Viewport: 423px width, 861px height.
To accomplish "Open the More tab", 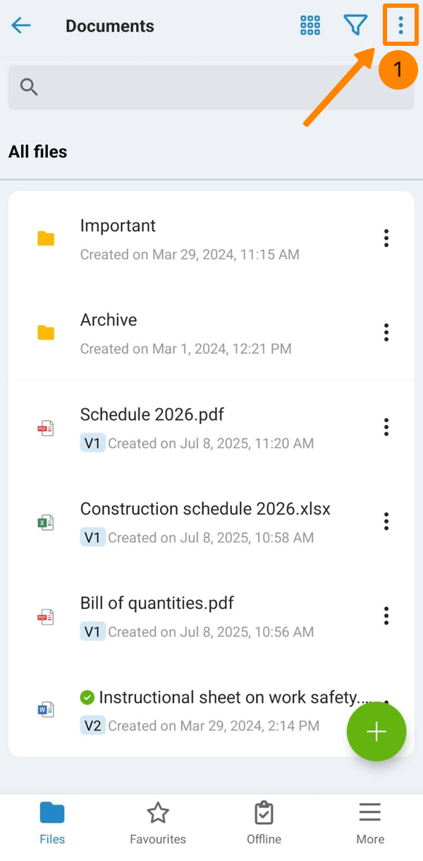I will pos(370,823).
